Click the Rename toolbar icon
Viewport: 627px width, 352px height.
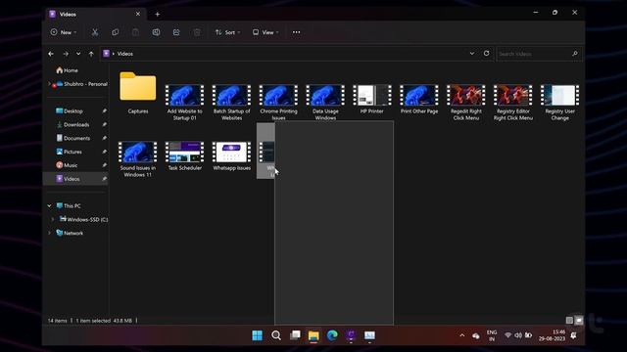[x=156, y=32]
